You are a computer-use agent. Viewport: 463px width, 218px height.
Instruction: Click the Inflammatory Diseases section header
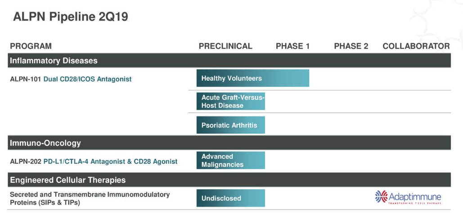pos(54,60)
